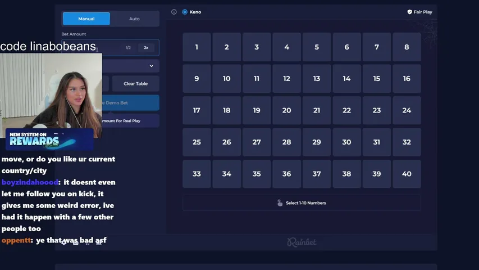The width and height of the screenshot is (479, 270).
Task: Click Keno tile 35
Action: (x=257, y=174)
